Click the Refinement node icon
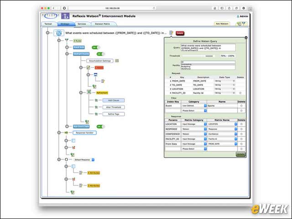Image resolution: width=292 pixels, height=219 pixels. 89,92
